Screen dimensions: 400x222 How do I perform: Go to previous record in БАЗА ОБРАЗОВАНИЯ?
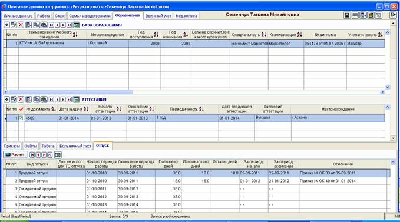(x=57, y=25)
